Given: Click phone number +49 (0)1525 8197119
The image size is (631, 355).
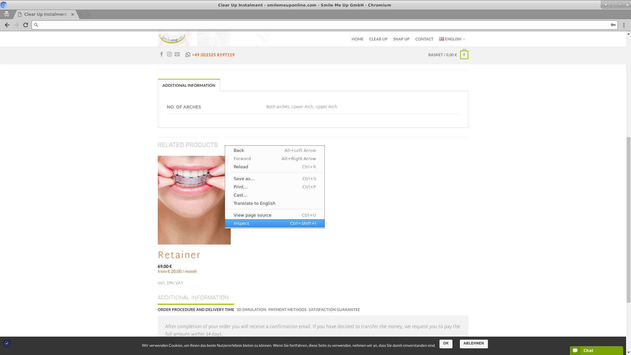Looking at the screenshot, I should [x=213, y=55].
